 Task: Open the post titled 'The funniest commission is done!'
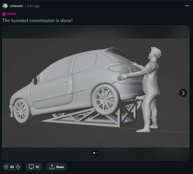37,20
